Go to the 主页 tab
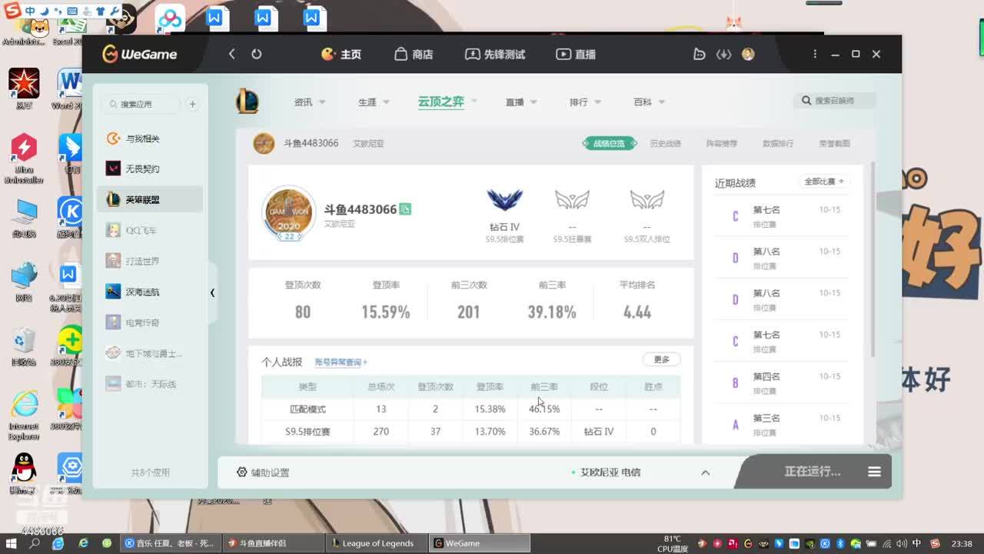984x554 pixels. pos(341,54)
